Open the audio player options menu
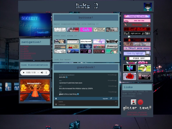Screen dimensions: 172x129 (46, 73)
